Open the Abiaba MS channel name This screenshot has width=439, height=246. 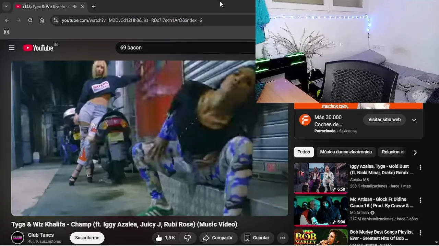click(359, 180)
